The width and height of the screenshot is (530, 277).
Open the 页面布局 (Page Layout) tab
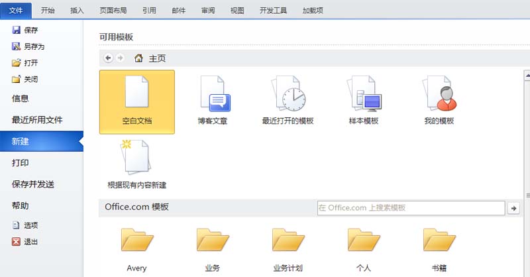pyautogui.click(x=113, y=11)
